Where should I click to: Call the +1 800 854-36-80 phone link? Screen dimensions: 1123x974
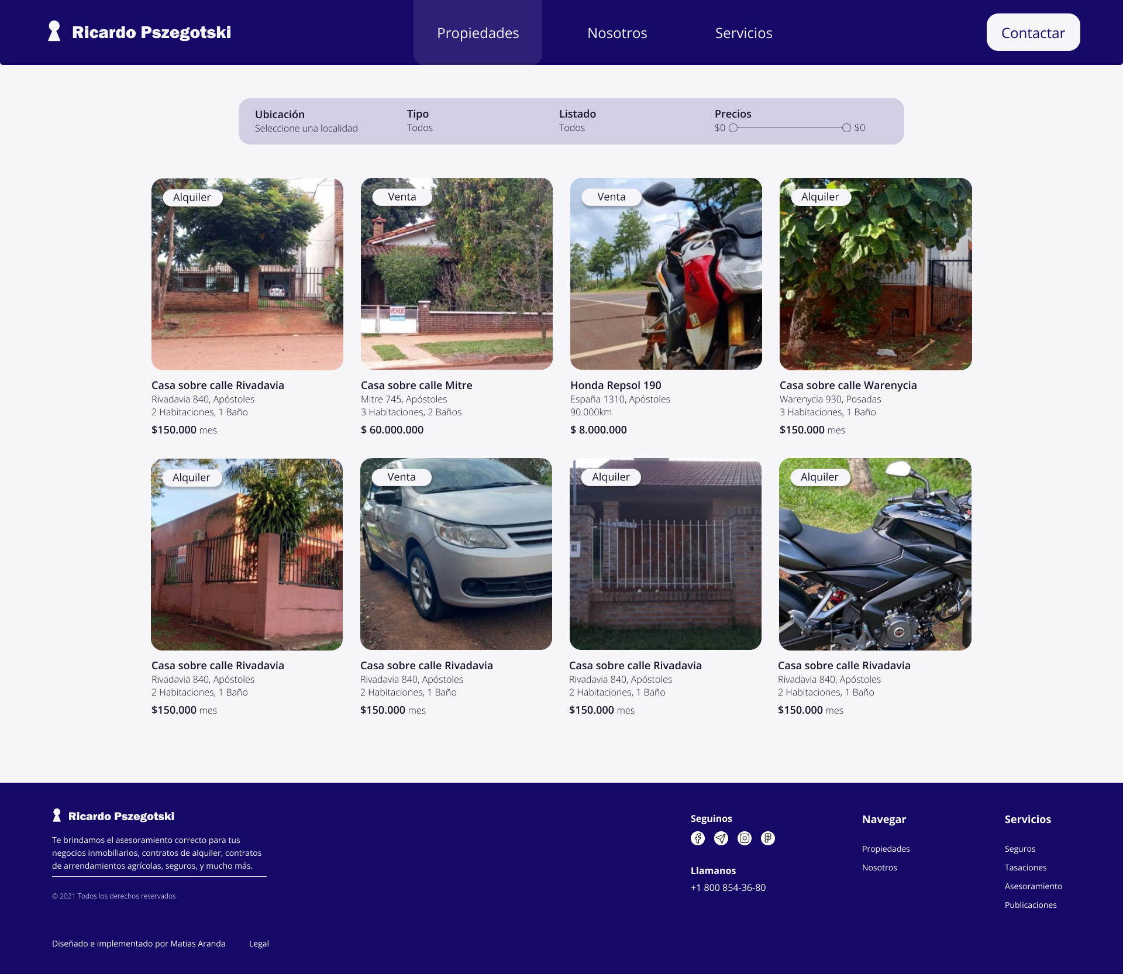click(x=728, y=887)
